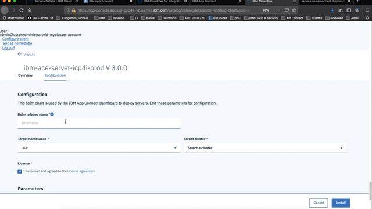Open the BPM856 bookmark folder
The width and height of the screenshot is (372, 209).
click(116, 18)
